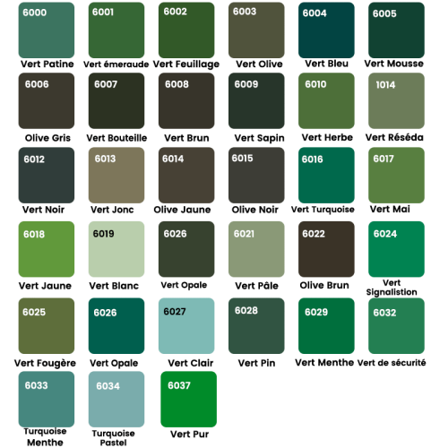The image size is (448, 448).
Task: Click the 6032 Vert de sécurité swatch
Action: coord(396,326)
